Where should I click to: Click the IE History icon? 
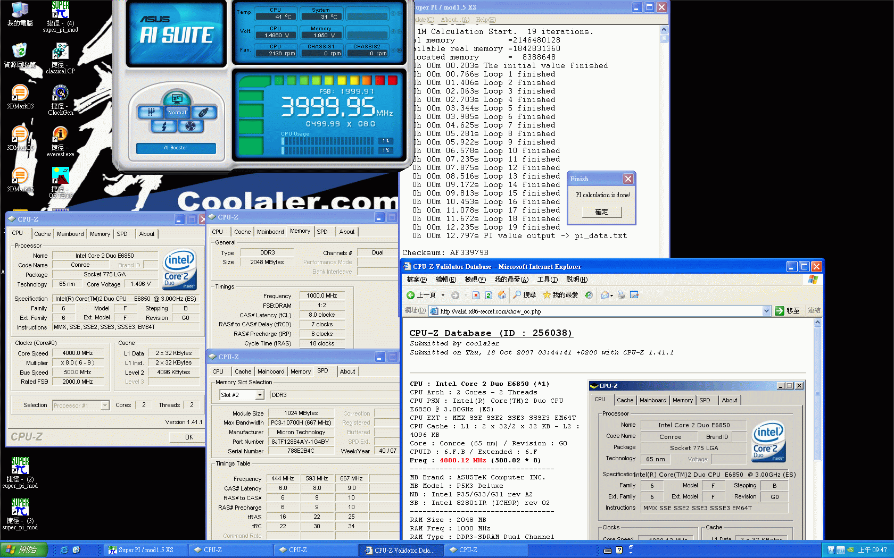tap(589, 295)
